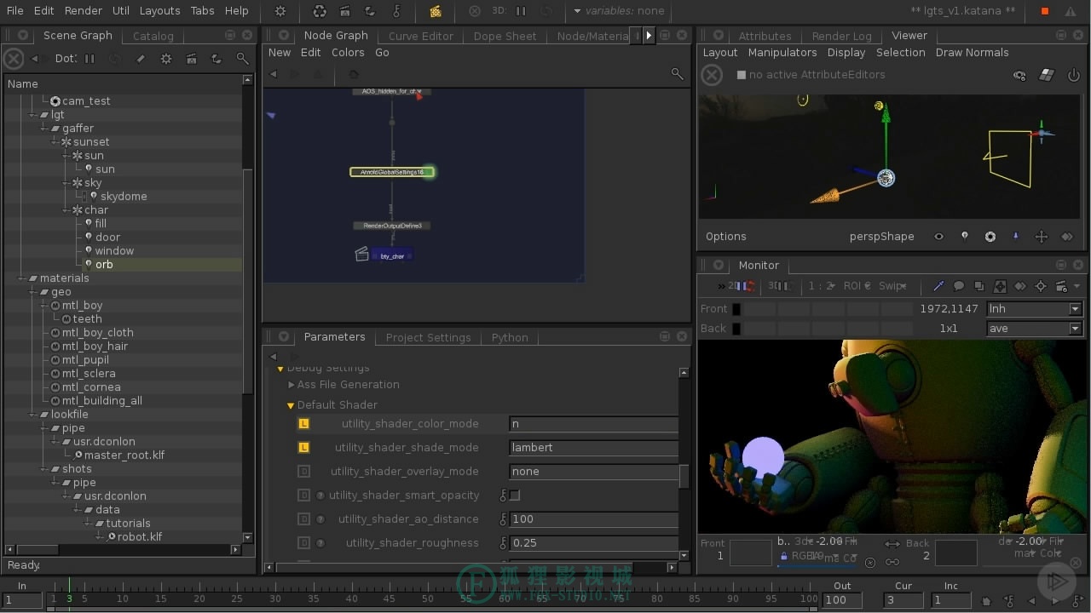Toggle the L state badge for utility_shader_color_mode
Image resolution: width=1091 pixels, height=613 pixels.
click(x=303, y=423)
